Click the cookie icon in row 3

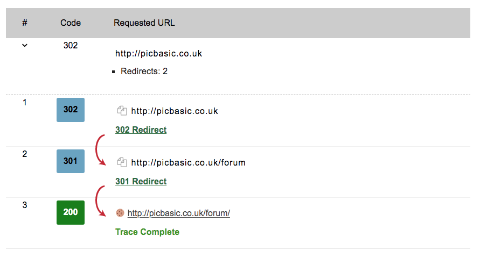[x=120, y=213]
